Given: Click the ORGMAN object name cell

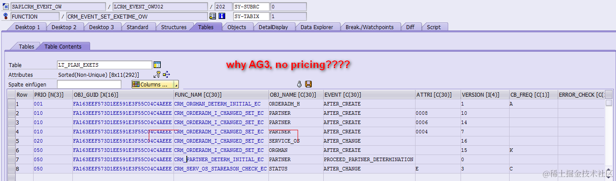Looking at the screenshot, I should click(295, 150).
